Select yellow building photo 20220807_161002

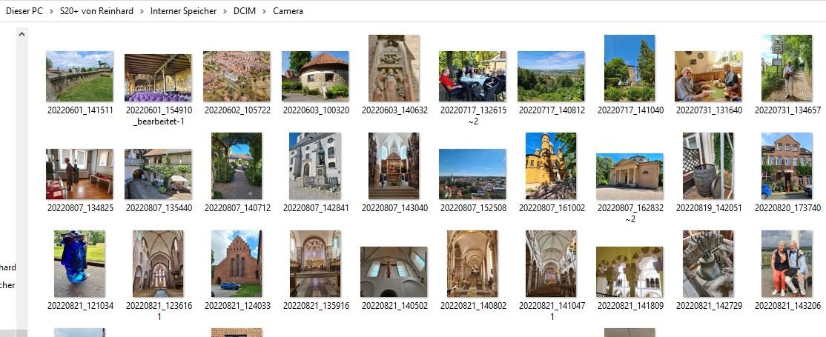(551, 166)
